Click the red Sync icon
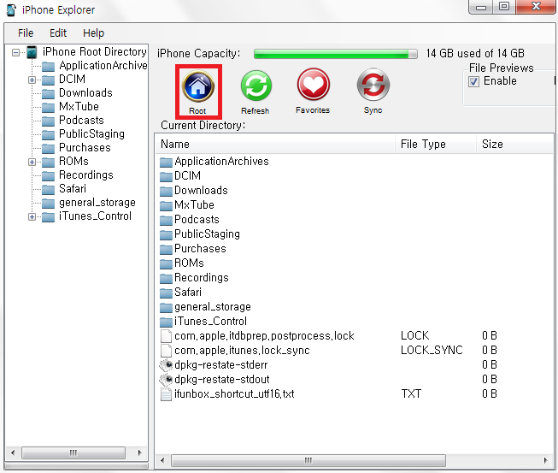 [373, 85]
